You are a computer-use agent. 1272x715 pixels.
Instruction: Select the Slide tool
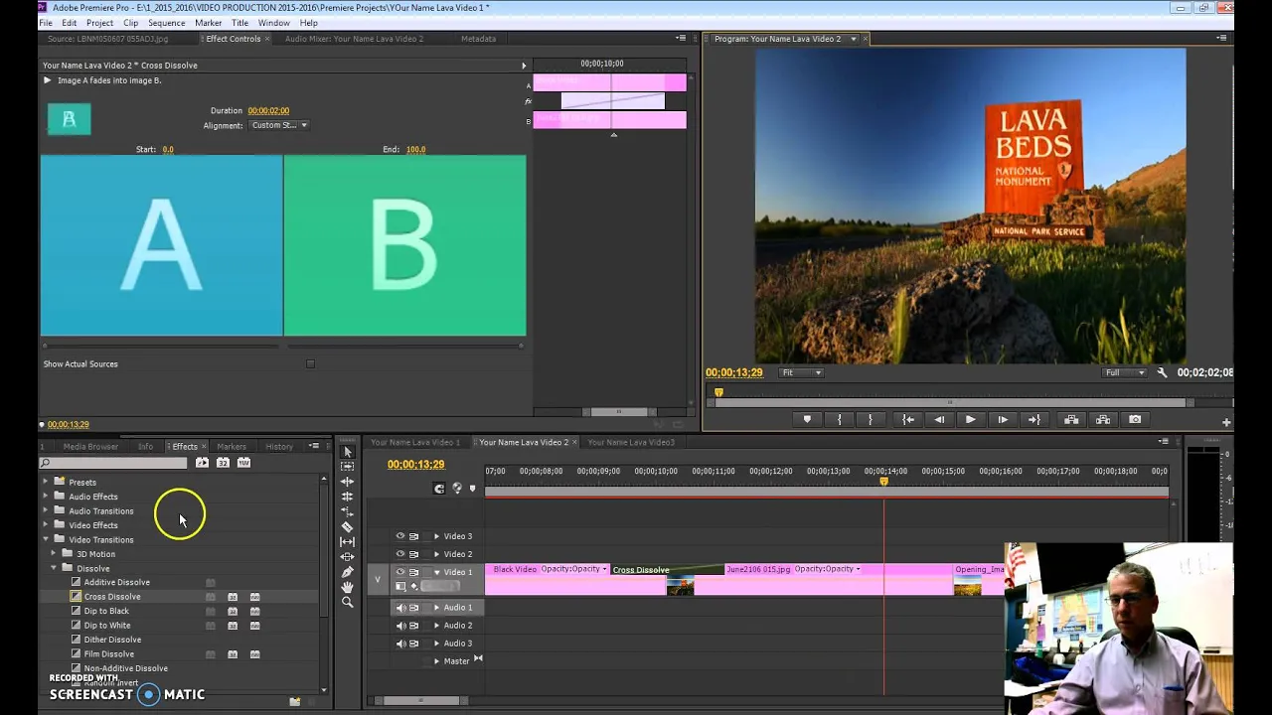(347, 557)
